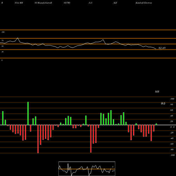Click the 80 label on MR axis

172,105
